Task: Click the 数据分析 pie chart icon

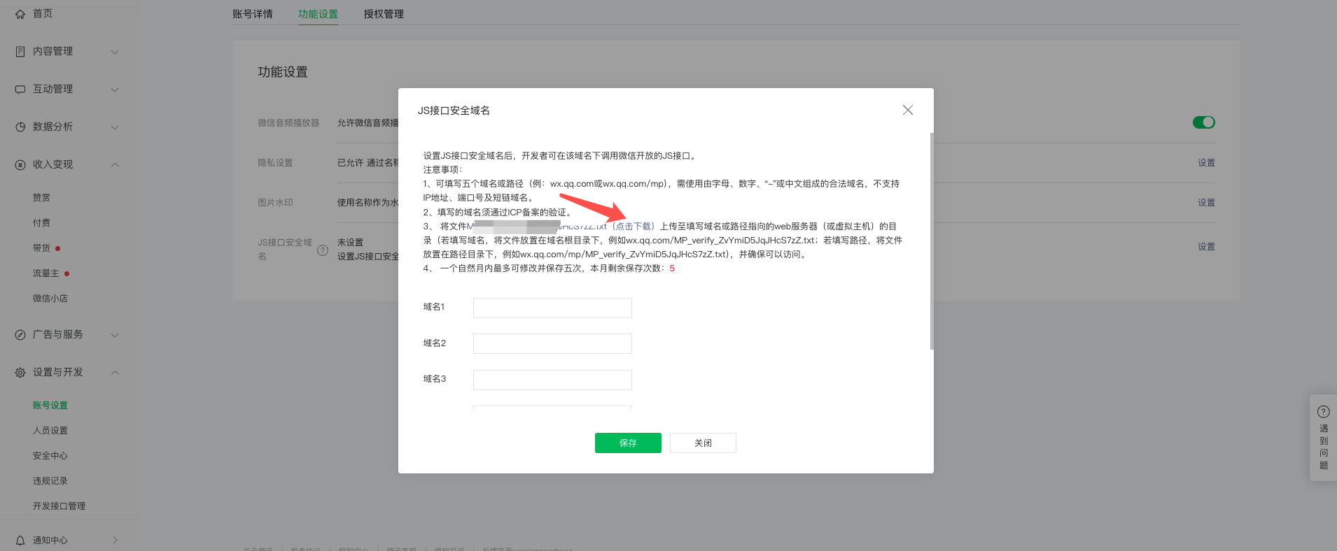Action: click(20, 127)
